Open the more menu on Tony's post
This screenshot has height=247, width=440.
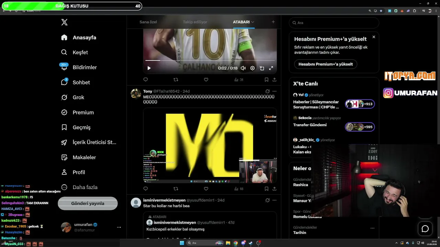(274, 91)
